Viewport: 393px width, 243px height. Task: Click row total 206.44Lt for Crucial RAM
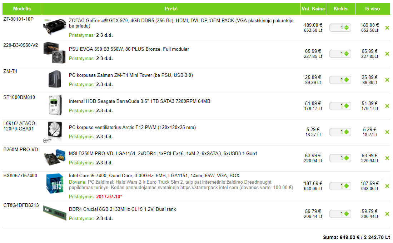[x=370, y=217]
